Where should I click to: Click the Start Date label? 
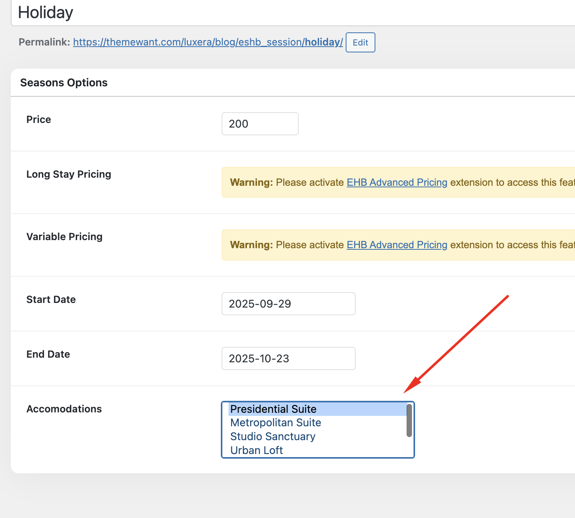(x=51, y=299)
